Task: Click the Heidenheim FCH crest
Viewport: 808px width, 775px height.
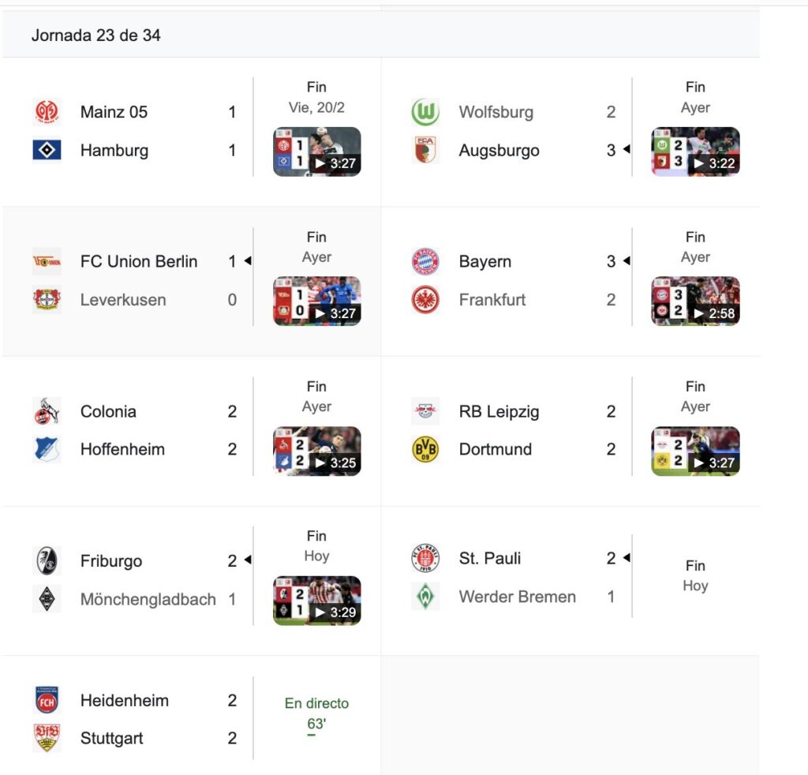Action: (47, 700)
